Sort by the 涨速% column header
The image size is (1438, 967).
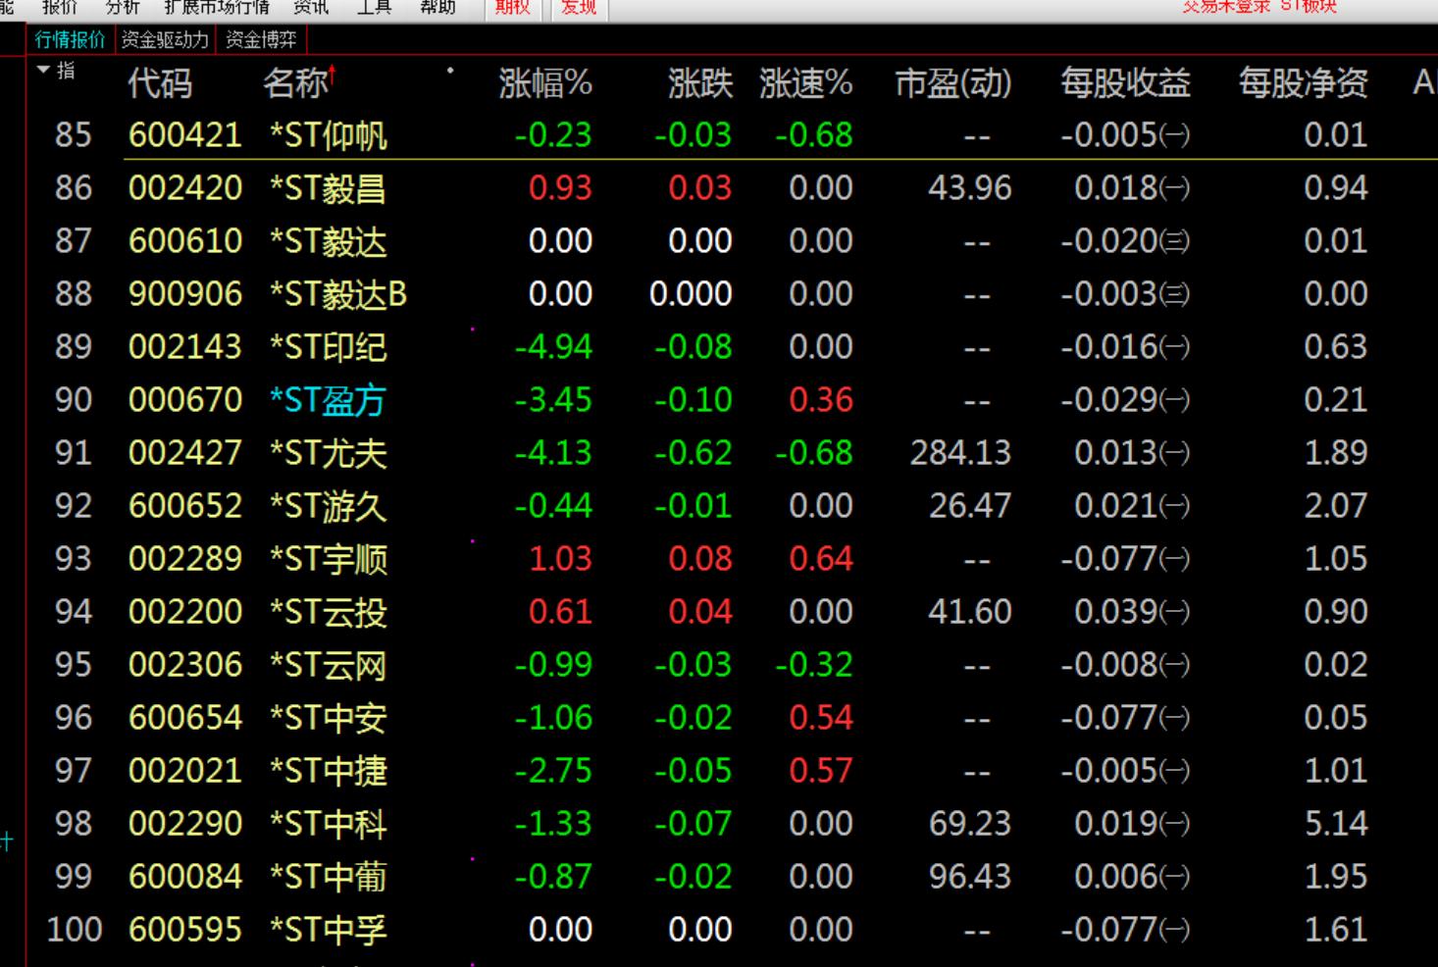click(x=805, y=83)
